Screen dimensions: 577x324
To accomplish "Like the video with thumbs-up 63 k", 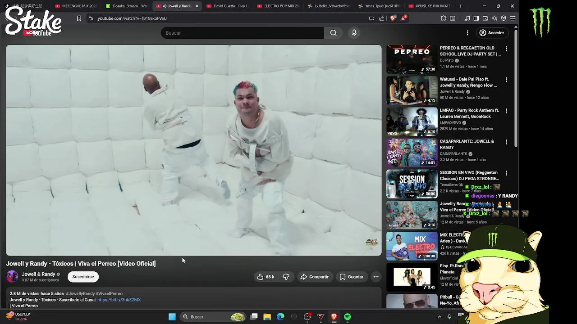I will [x=266, y=277].
